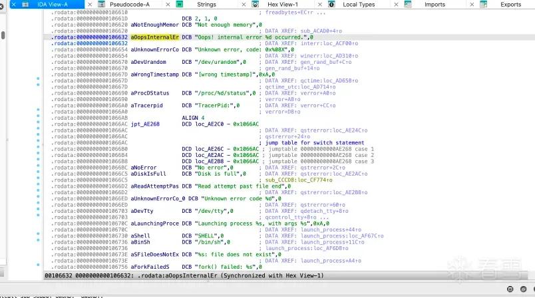Viewport: 535px width, 298px height.
Task: Click the aBinSh label
Action: click(140, 242)
